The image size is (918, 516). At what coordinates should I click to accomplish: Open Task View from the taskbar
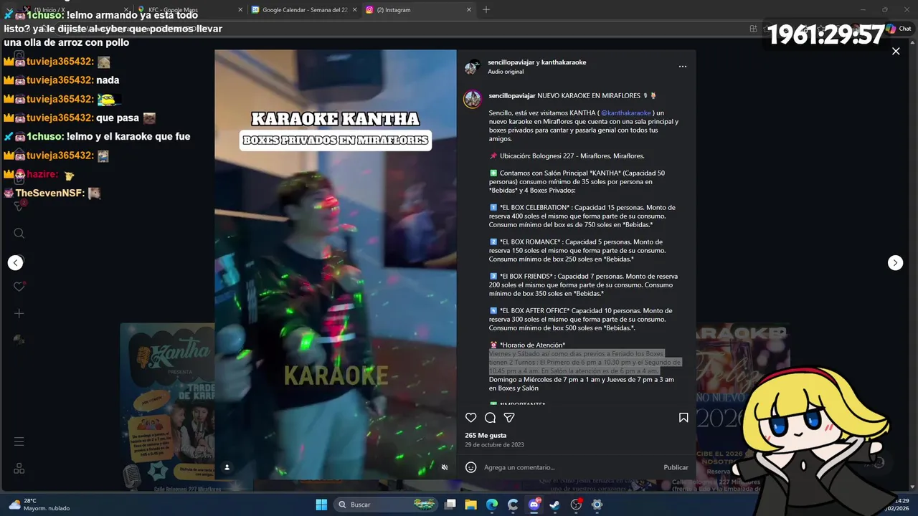(450, 505)
